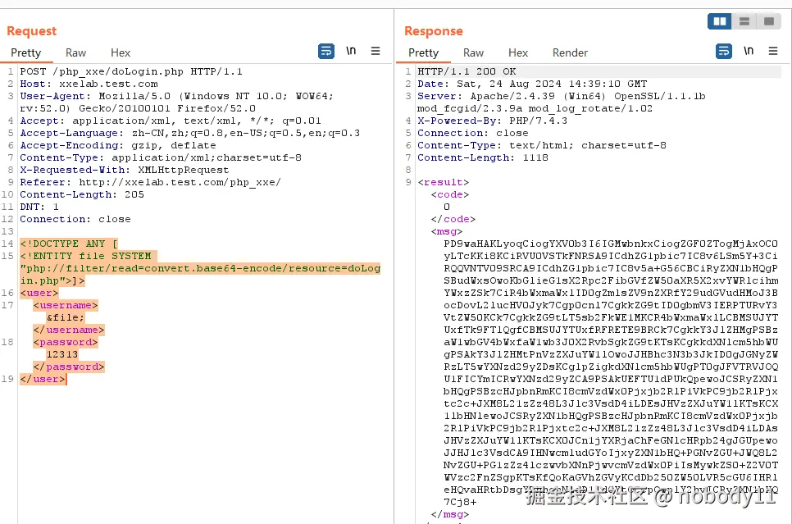Click the response Connection: close header

[473, 133]
